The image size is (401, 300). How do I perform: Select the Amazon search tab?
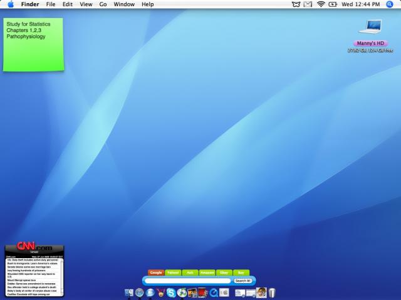[207, 272]
